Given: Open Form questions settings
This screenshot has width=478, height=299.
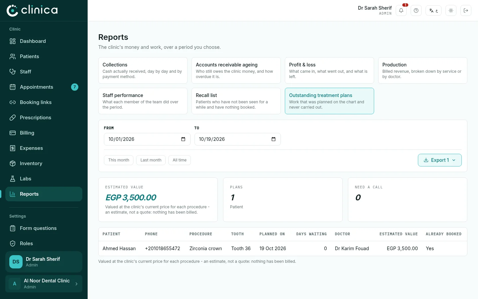Looking at the screenshot, I should coord(44,228).
